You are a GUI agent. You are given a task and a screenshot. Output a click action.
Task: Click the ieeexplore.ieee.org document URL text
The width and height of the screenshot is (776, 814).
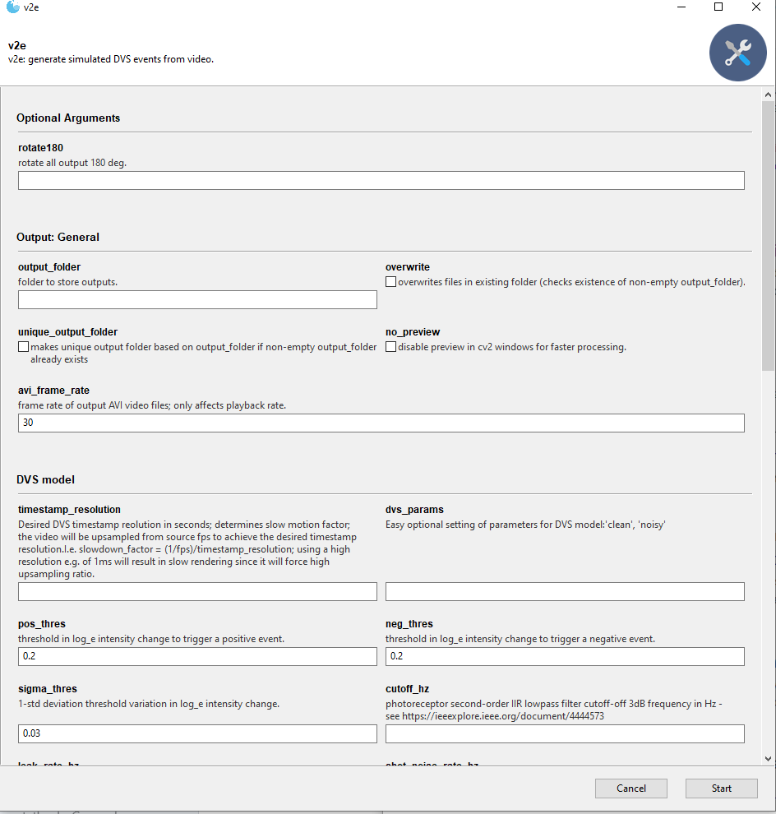click(x=503, y=716)
